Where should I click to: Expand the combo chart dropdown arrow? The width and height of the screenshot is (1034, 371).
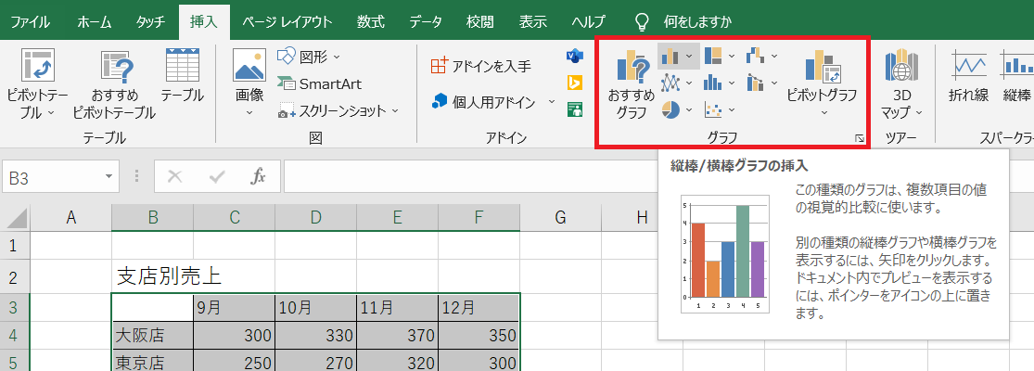pyautogui.click(x=774, y=83)
